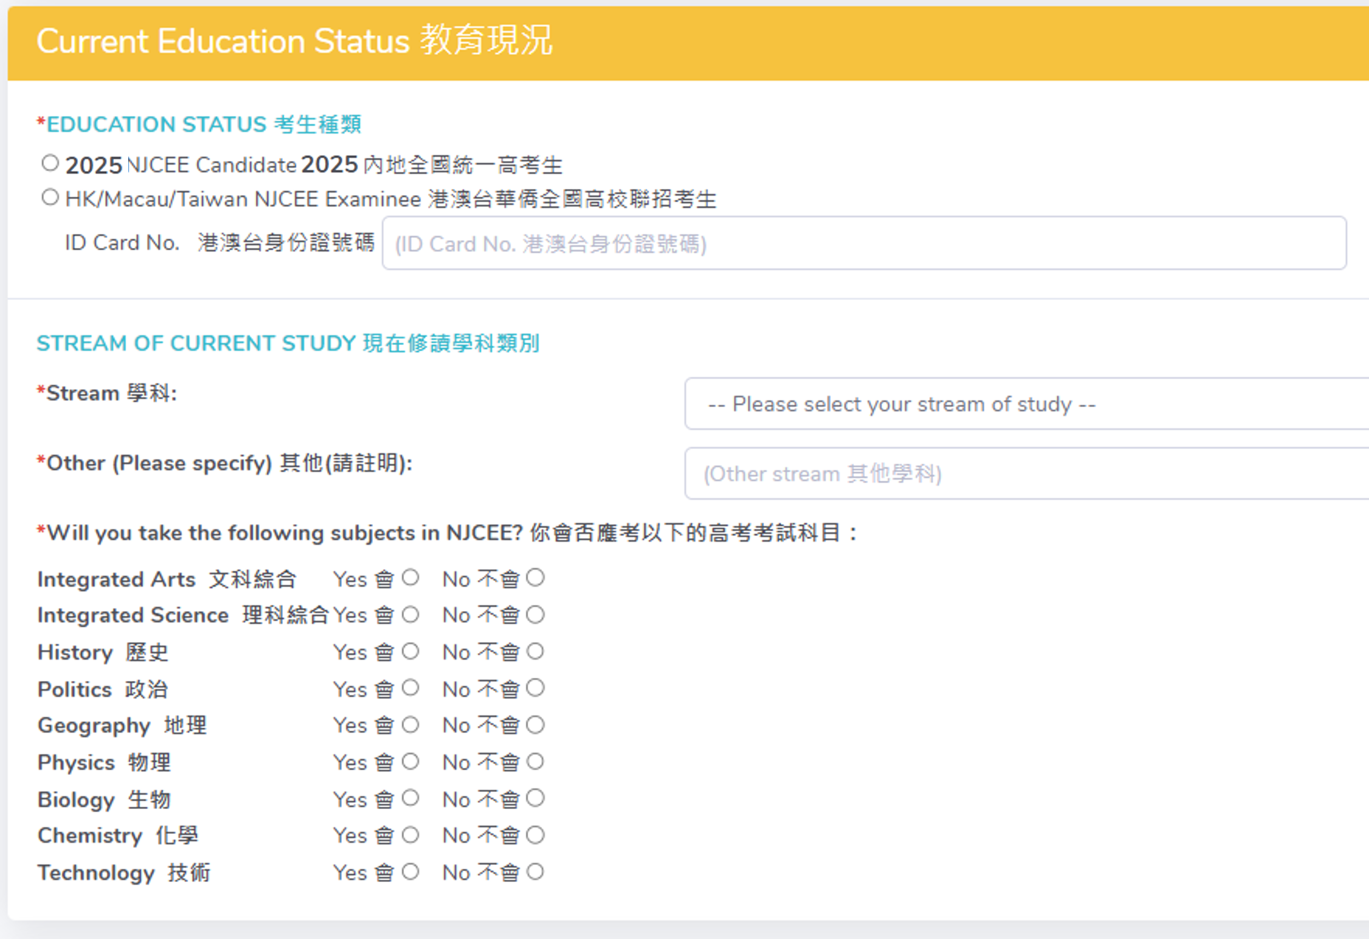This screenshot has height=939, width=1369.
Task: Select HK/Macau/Taiwan NJCEE Examinee radio option
Action: [50, 197]
